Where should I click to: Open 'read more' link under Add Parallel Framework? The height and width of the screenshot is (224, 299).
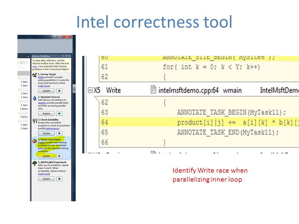[44, 174]
